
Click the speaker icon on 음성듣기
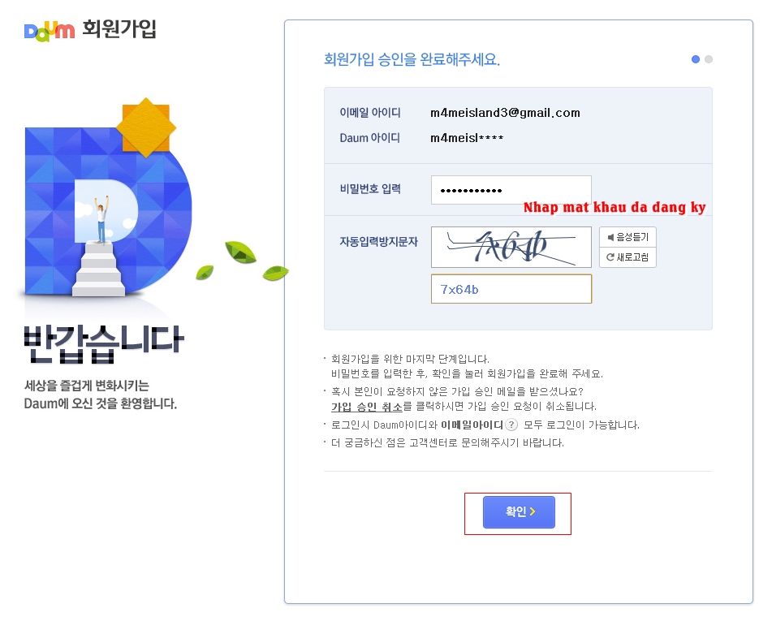[611, 237]
